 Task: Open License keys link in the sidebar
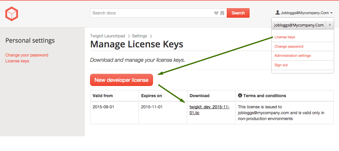[x=17, y=61]
